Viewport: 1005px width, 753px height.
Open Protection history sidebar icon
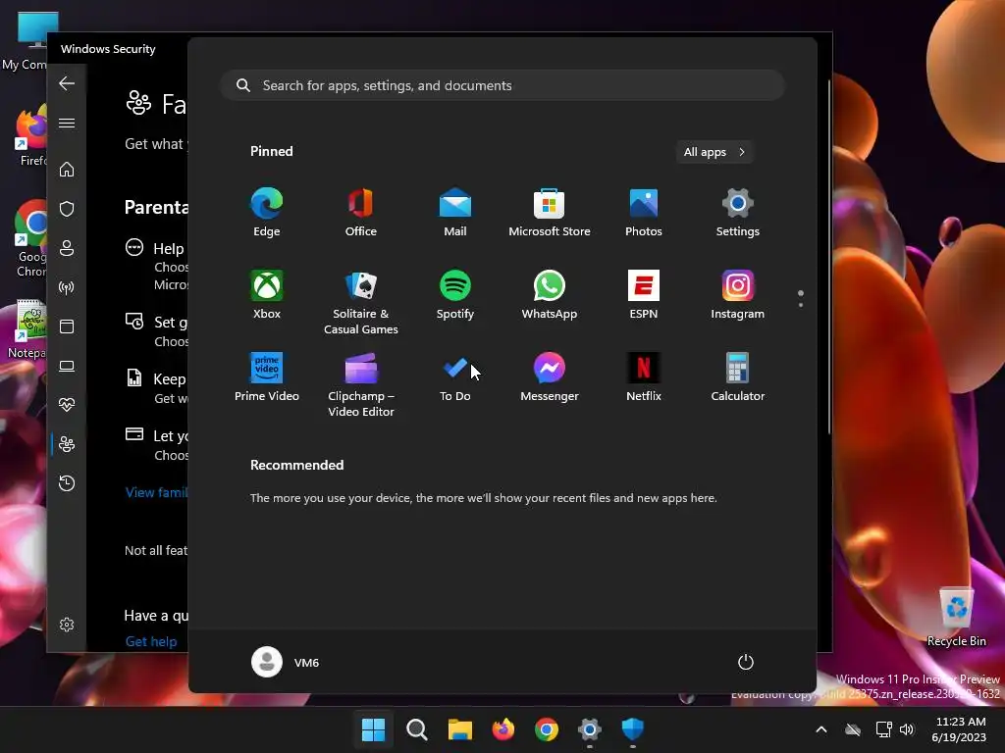[67, 483]
